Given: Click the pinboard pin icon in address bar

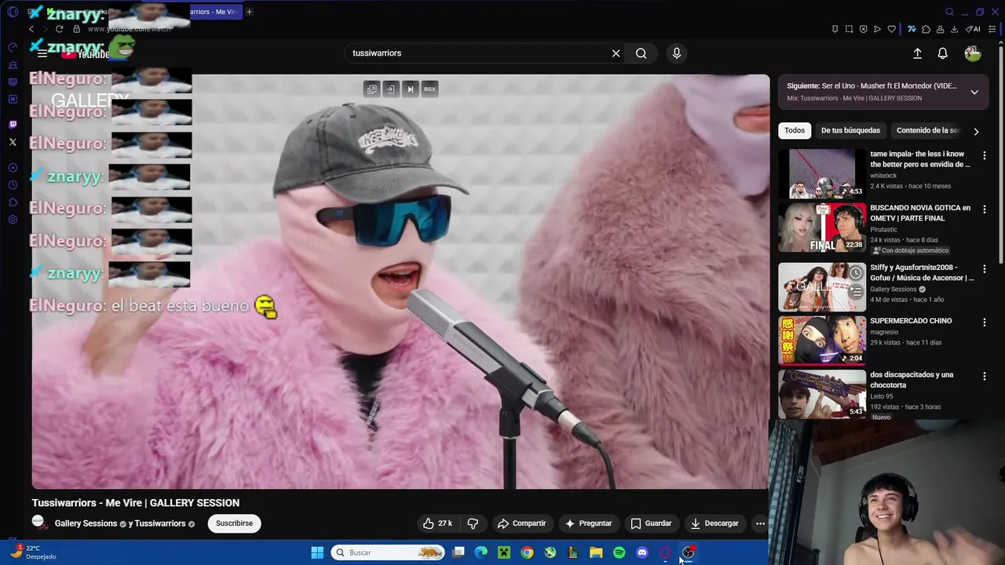Looking at the screenshot, I should coord(835,29).
